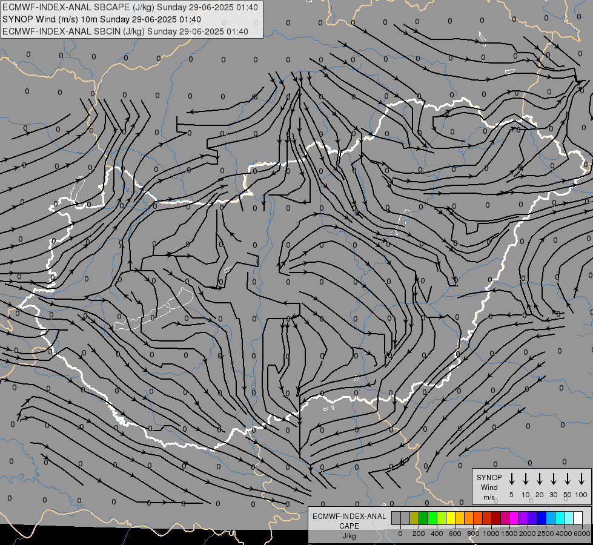Click the '200' CAPE scale value
Screen dimensions: 593x545
pos(419,533)
